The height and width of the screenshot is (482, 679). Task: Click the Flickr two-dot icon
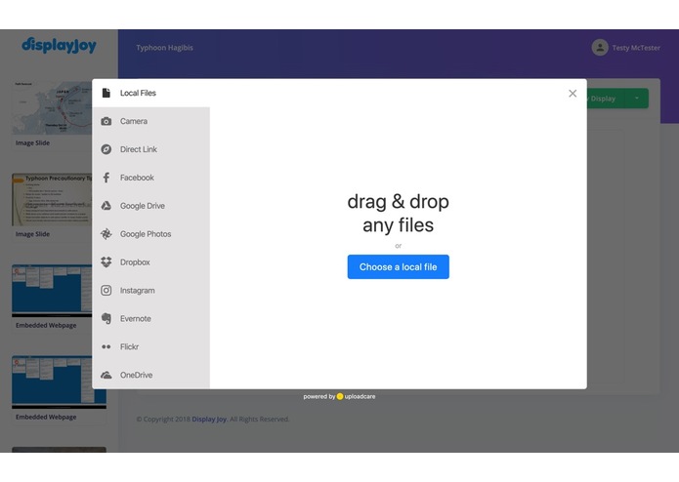tap(106, 346)
